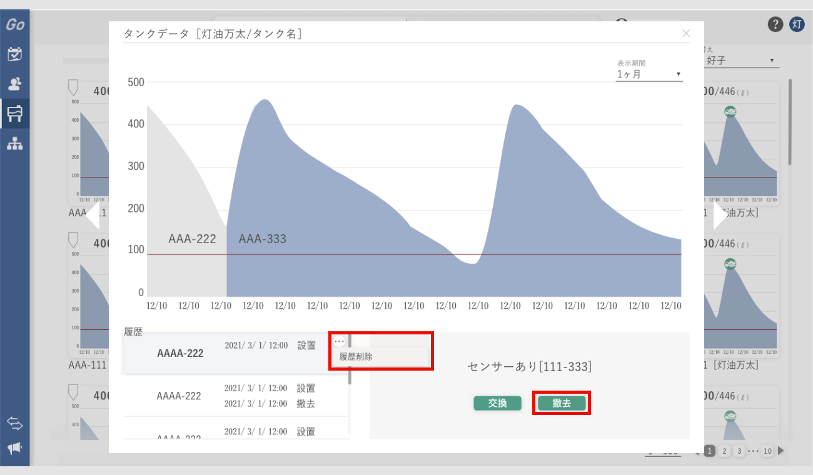This screenshot has height=475, width=813.
Task: Click the タンクデータ [灯油万太/タンク名] title
Action: pyautogui.click(x=213, y=34)
